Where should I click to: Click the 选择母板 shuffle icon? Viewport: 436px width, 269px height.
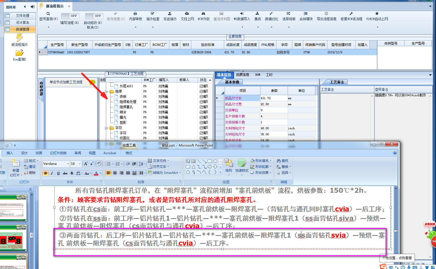pyautogui.click(x=288, y=13)
